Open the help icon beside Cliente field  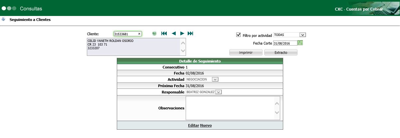pyautogui.click(x=154, y=34)
